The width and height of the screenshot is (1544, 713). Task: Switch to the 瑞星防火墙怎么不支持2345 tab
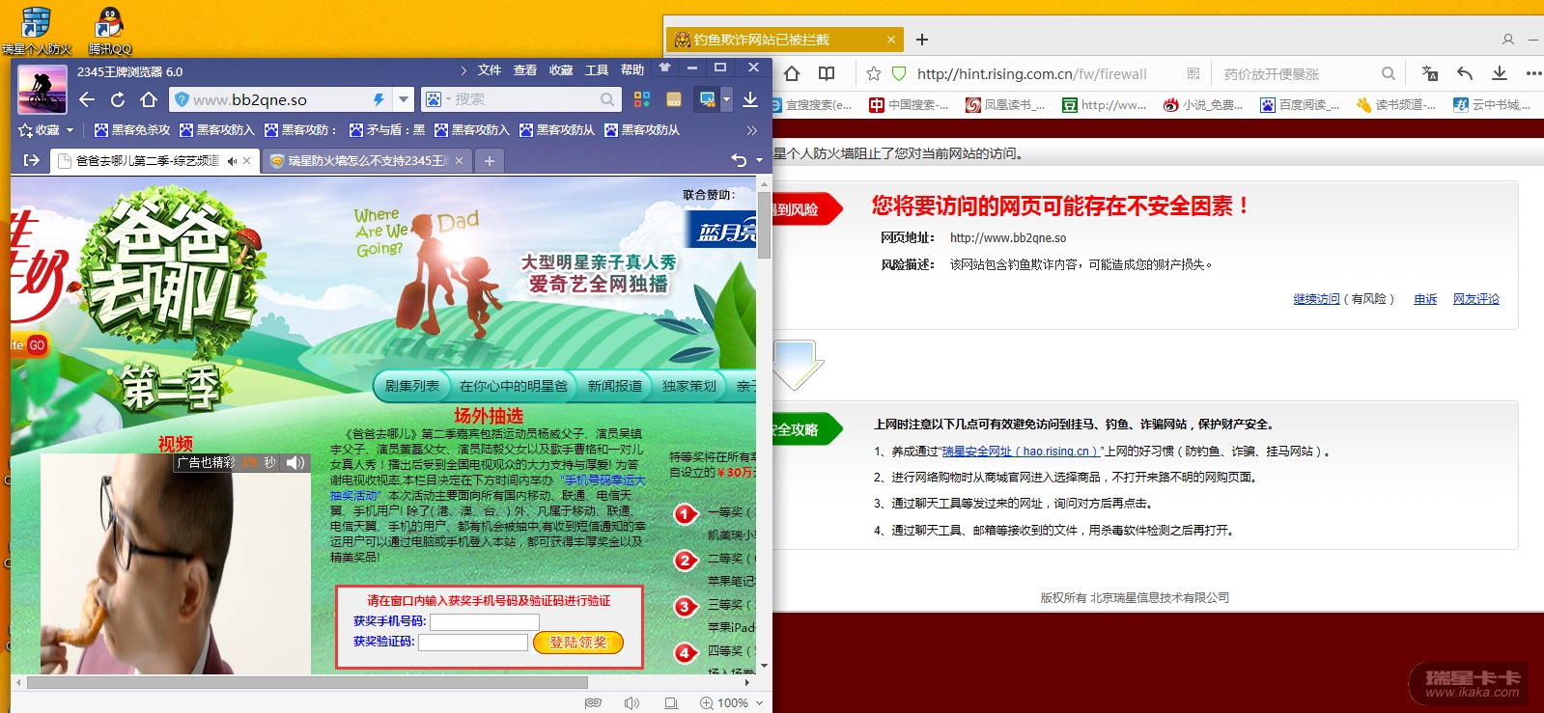tap(368, 161)
